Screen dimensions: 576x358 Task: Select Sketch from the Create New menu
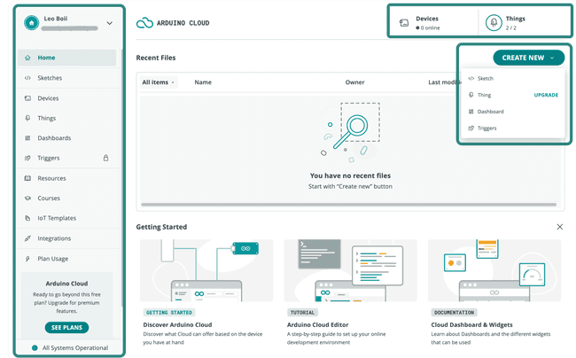pyautogui.click(x=485, y=79)
